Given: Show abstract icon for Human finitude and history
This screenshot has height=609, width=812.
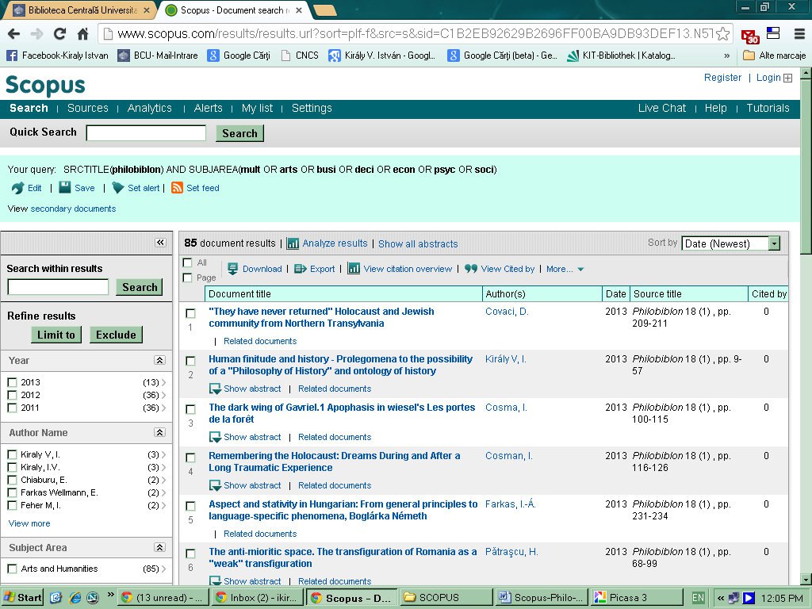Looking at the screenshot, I should 215,389.
